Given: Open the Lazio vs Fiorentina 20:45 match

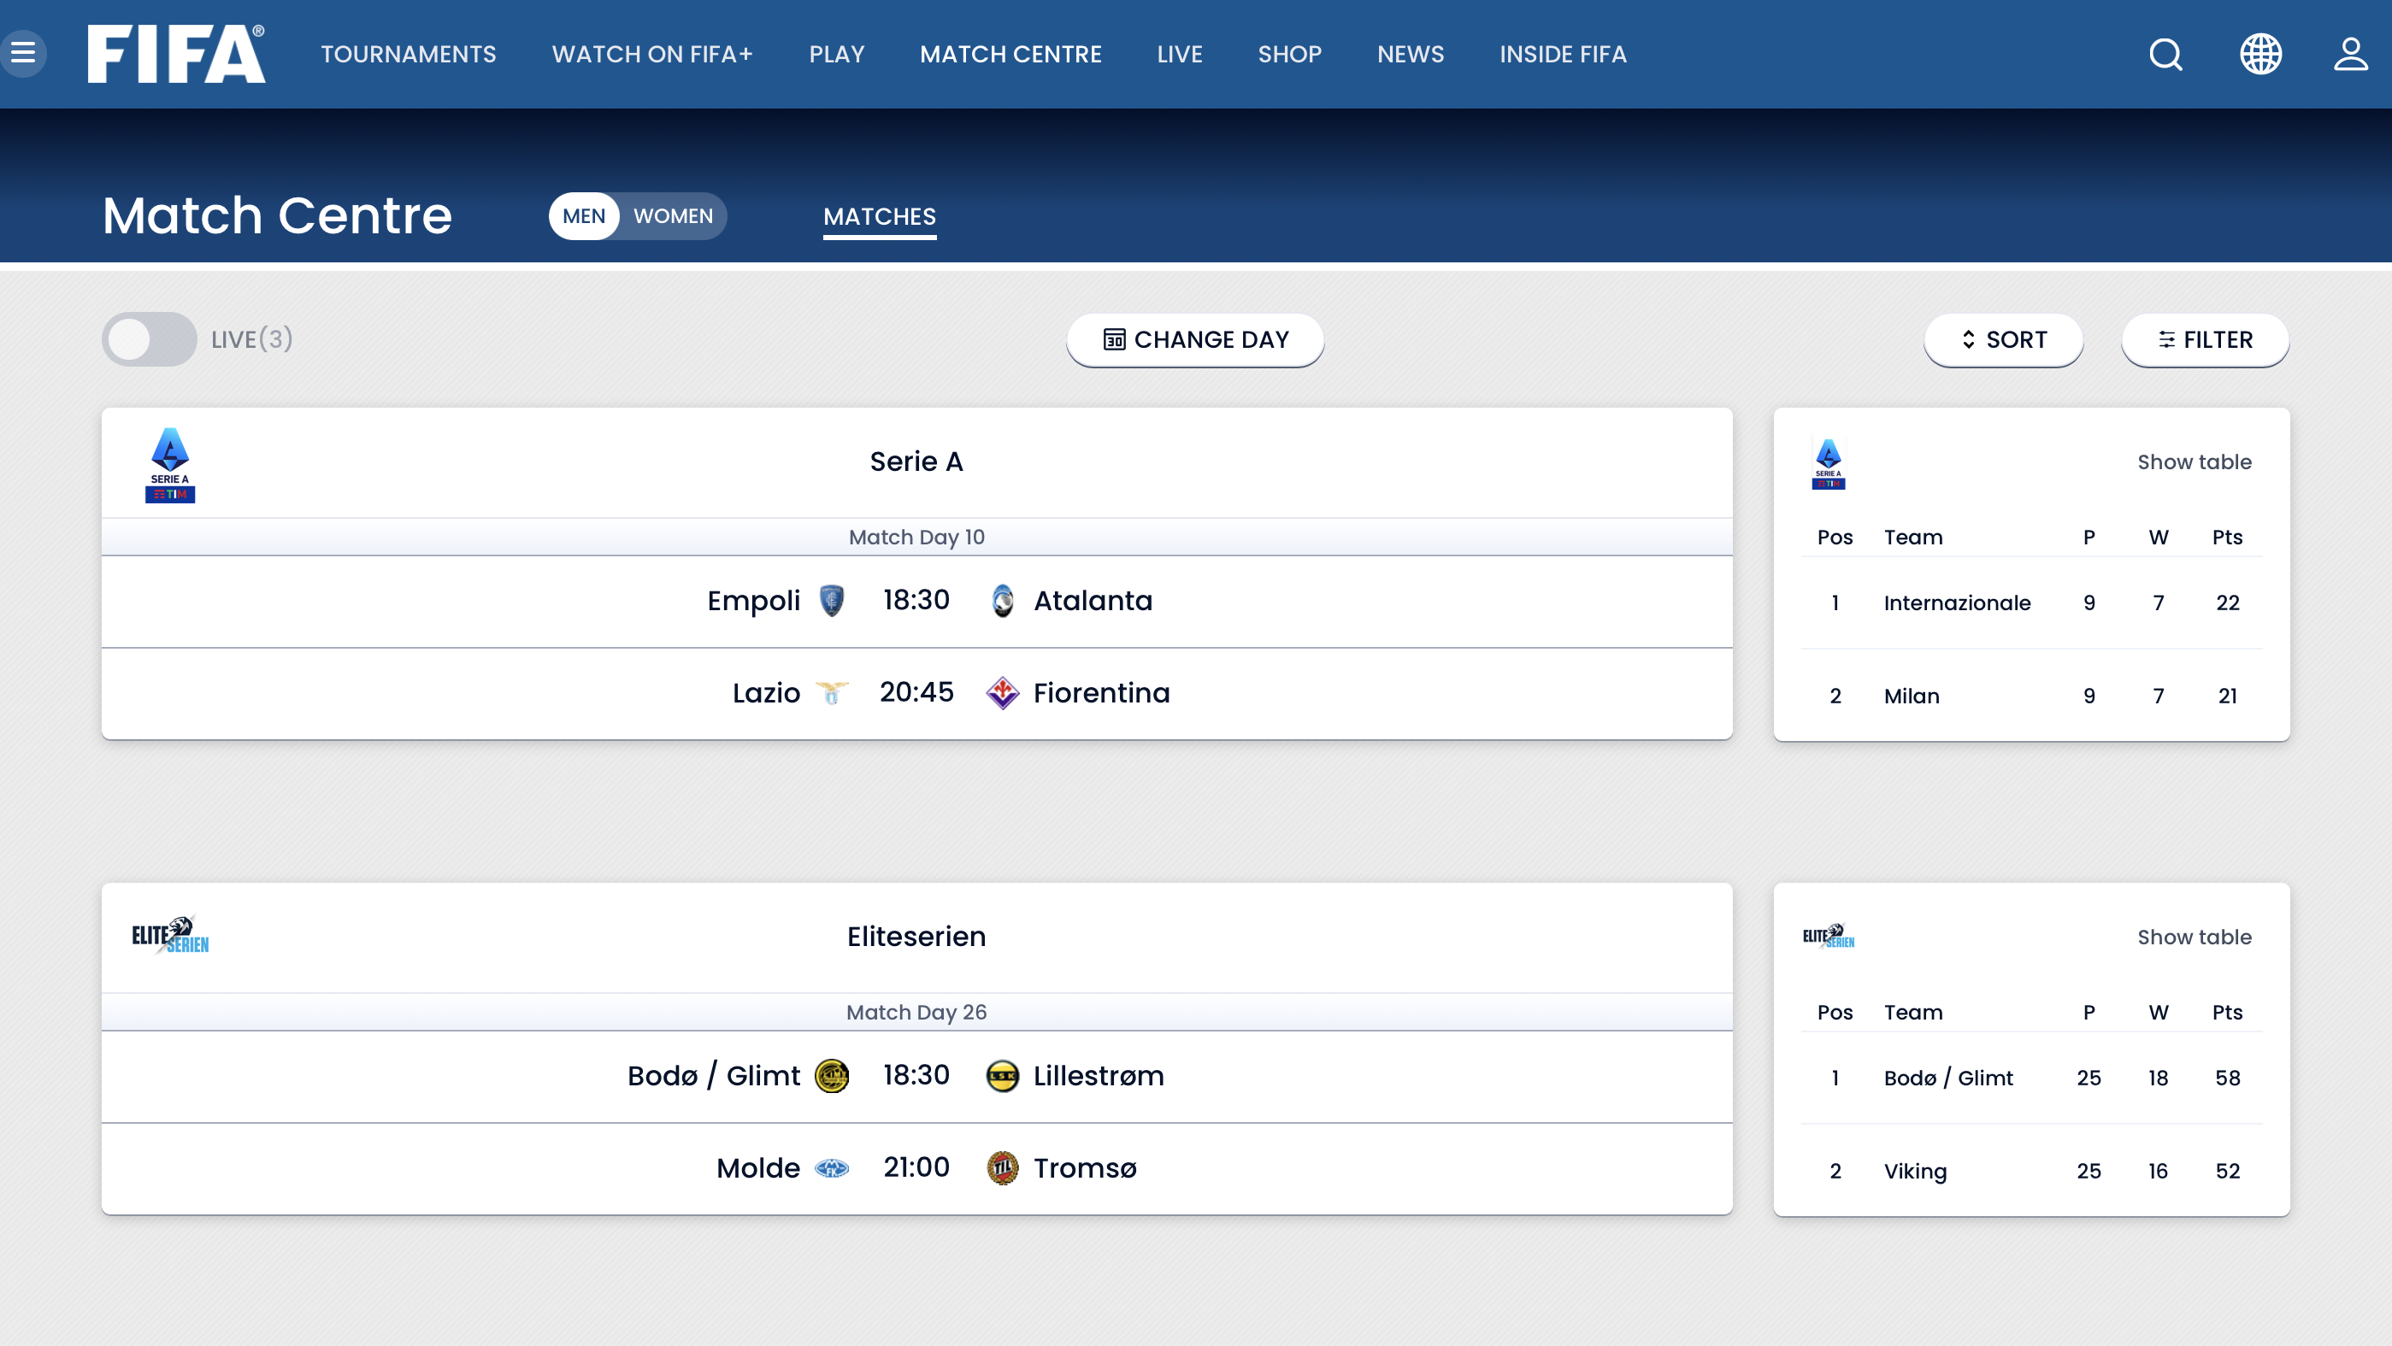Looking at the screenshot, I should coord(916,693).
